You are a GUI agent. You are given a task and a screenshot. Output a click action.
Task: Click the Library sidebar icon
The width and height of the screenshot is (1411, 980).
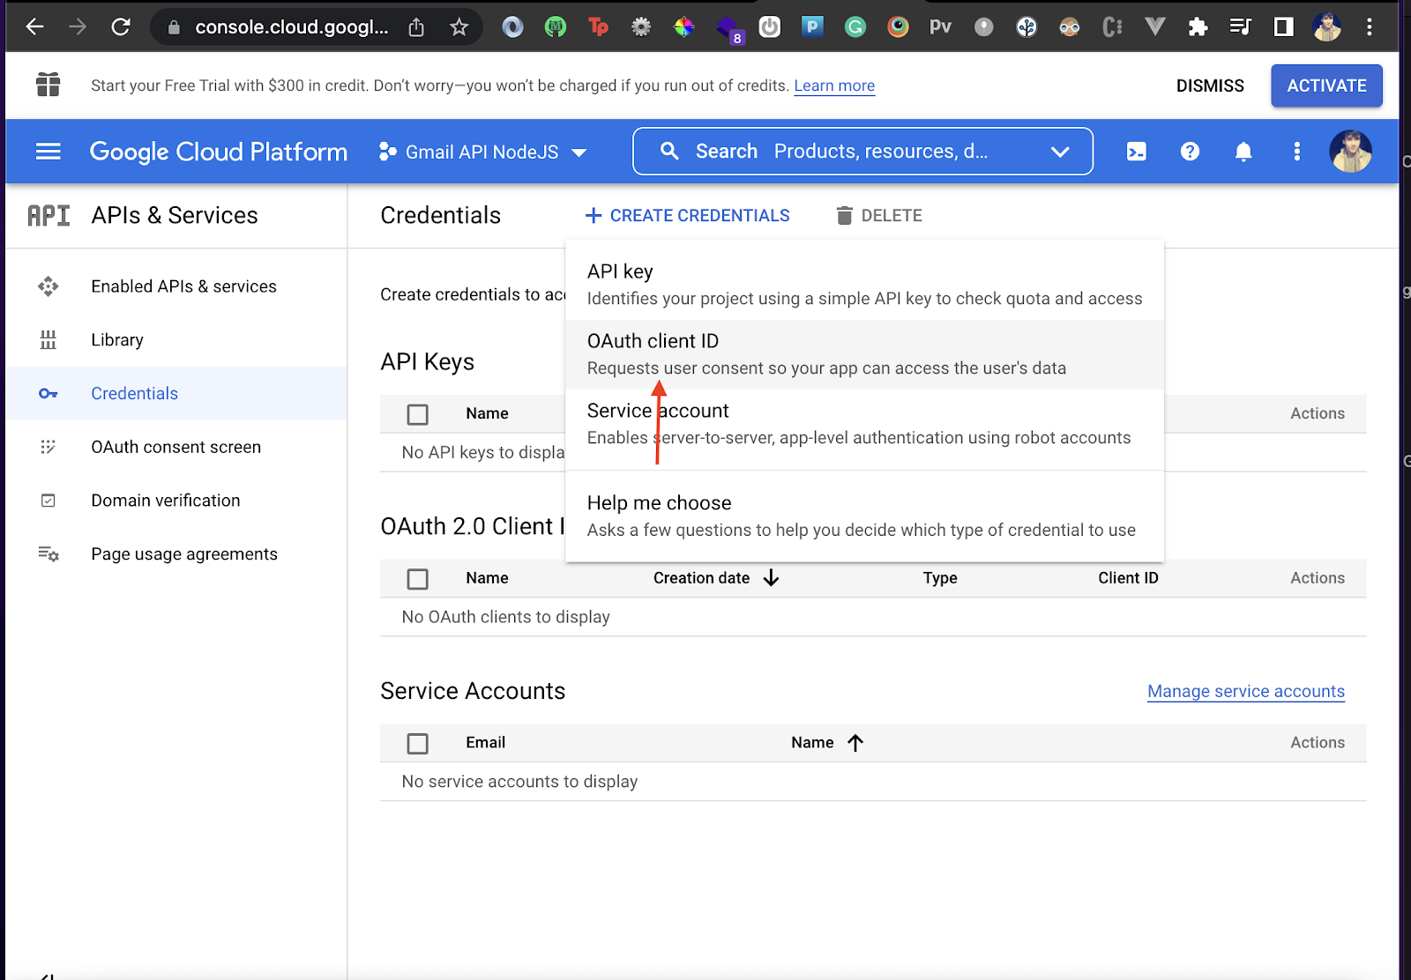click(x=49, y=340)
